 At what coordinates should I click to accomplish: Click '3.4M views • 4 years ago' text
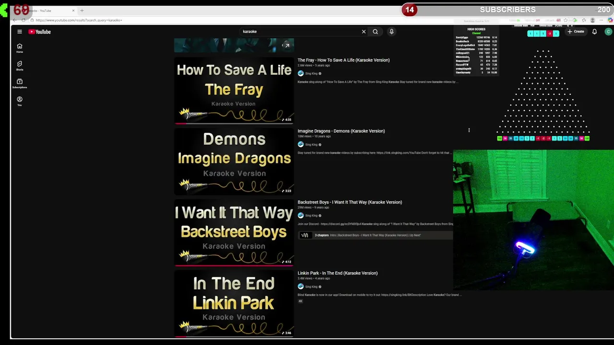click(314, 278)
